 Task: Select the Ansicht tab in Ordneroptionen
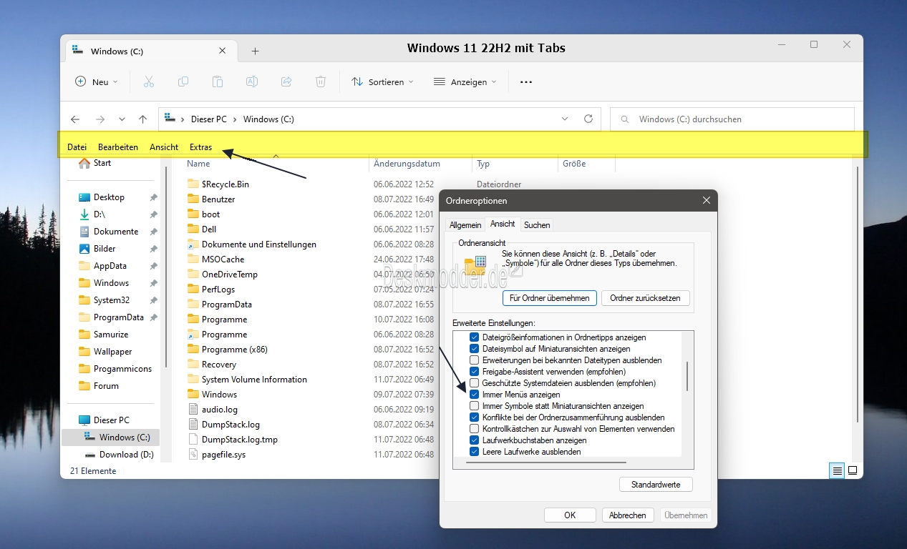pos(503,224)
